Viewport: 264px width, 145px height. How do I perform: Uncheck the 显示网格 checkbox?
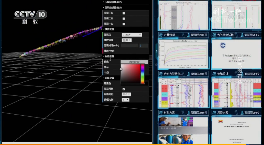124,89
